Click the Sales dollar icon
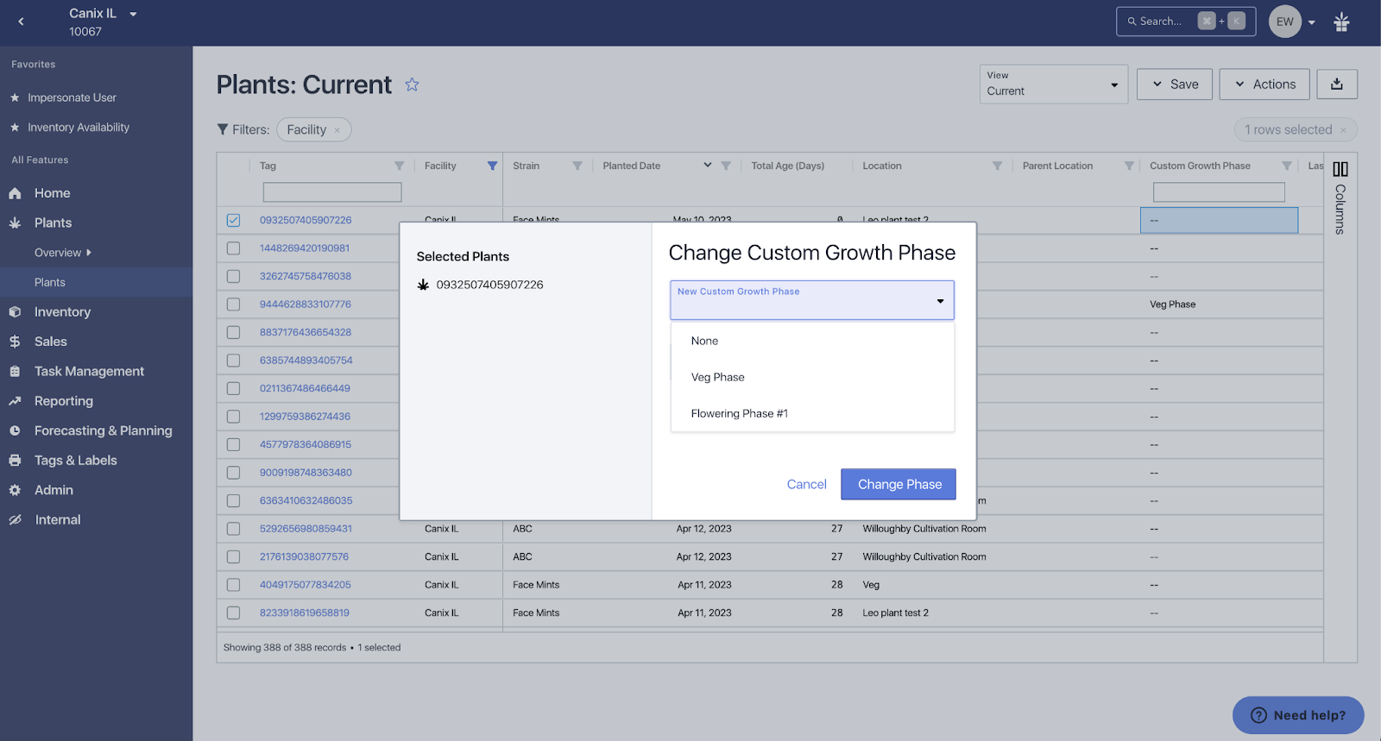1381x741 pixels. tap(15, 342)
